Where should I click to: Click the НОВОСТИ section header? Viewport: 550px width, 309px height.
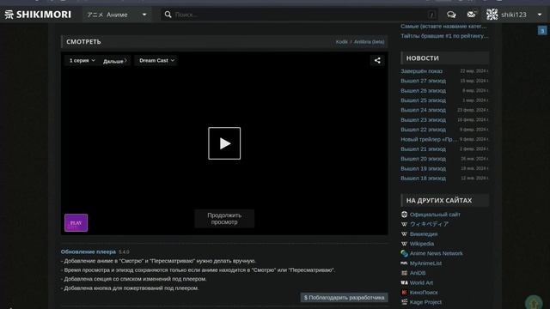coord(445,58)
